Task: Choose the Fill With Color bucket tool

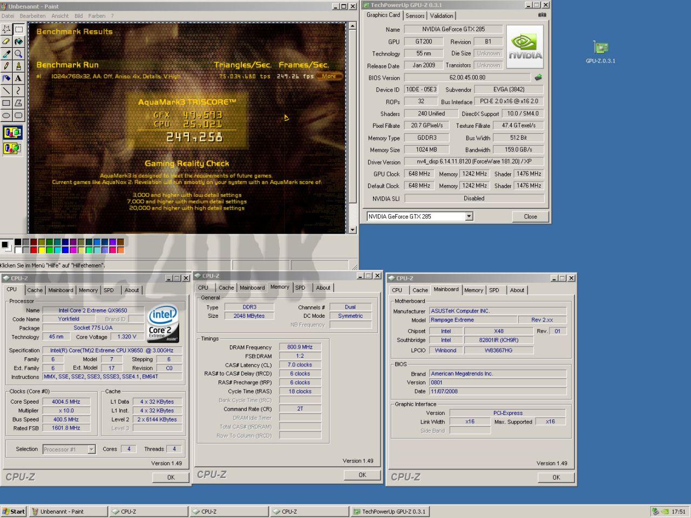Action: coord(18,42)
